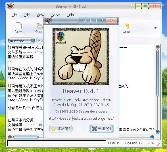This screenshot has height=152, width=167.
Task: Close the Untitled 1 tab with its X icon
Action: [32, 41]
